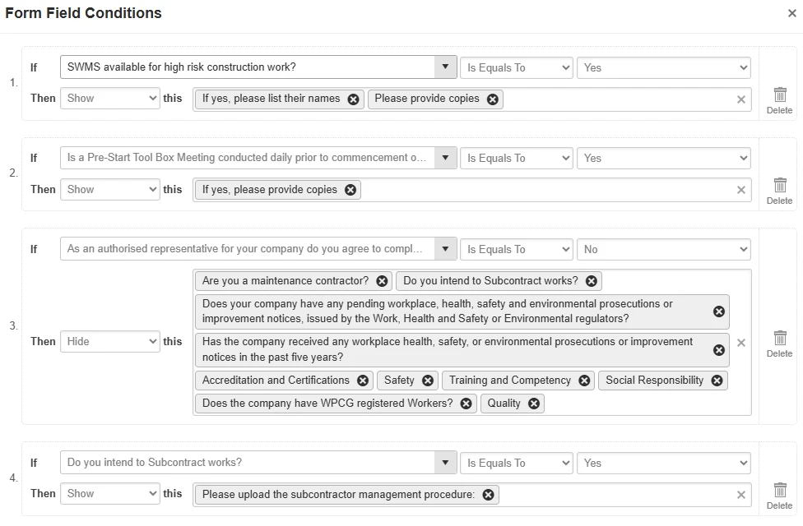
Task: Remove the 'Safety' tag
Action: [428, 381]
